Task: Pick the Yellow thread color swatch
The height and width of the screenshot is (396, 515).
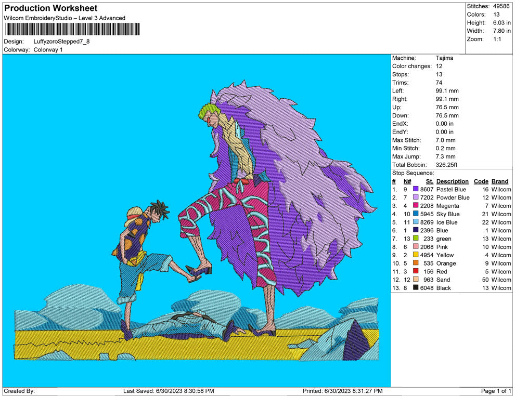Action: coord(416,255)
